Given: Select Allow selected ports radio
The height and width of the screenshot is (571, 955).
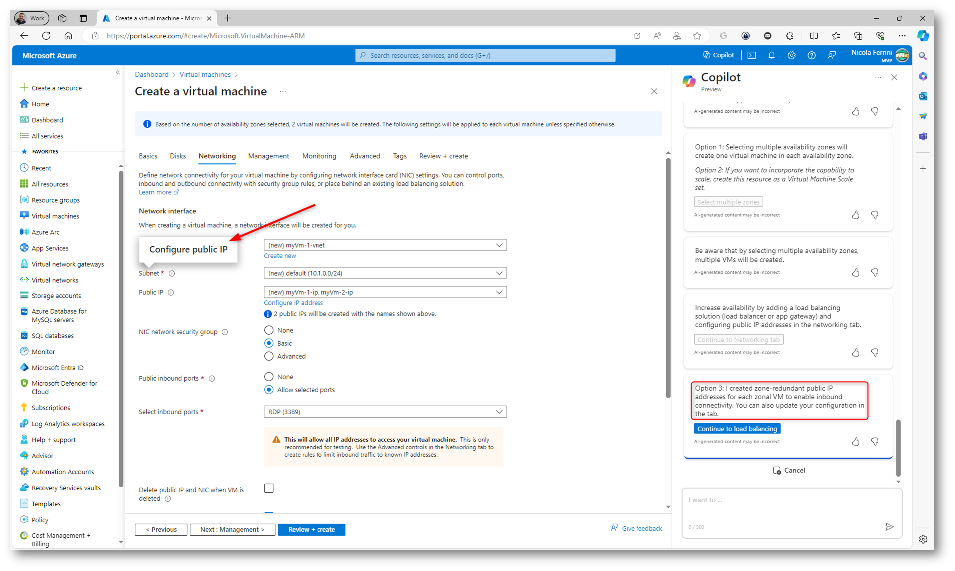Looking at the screenshot, I should [x=269, y=389].
